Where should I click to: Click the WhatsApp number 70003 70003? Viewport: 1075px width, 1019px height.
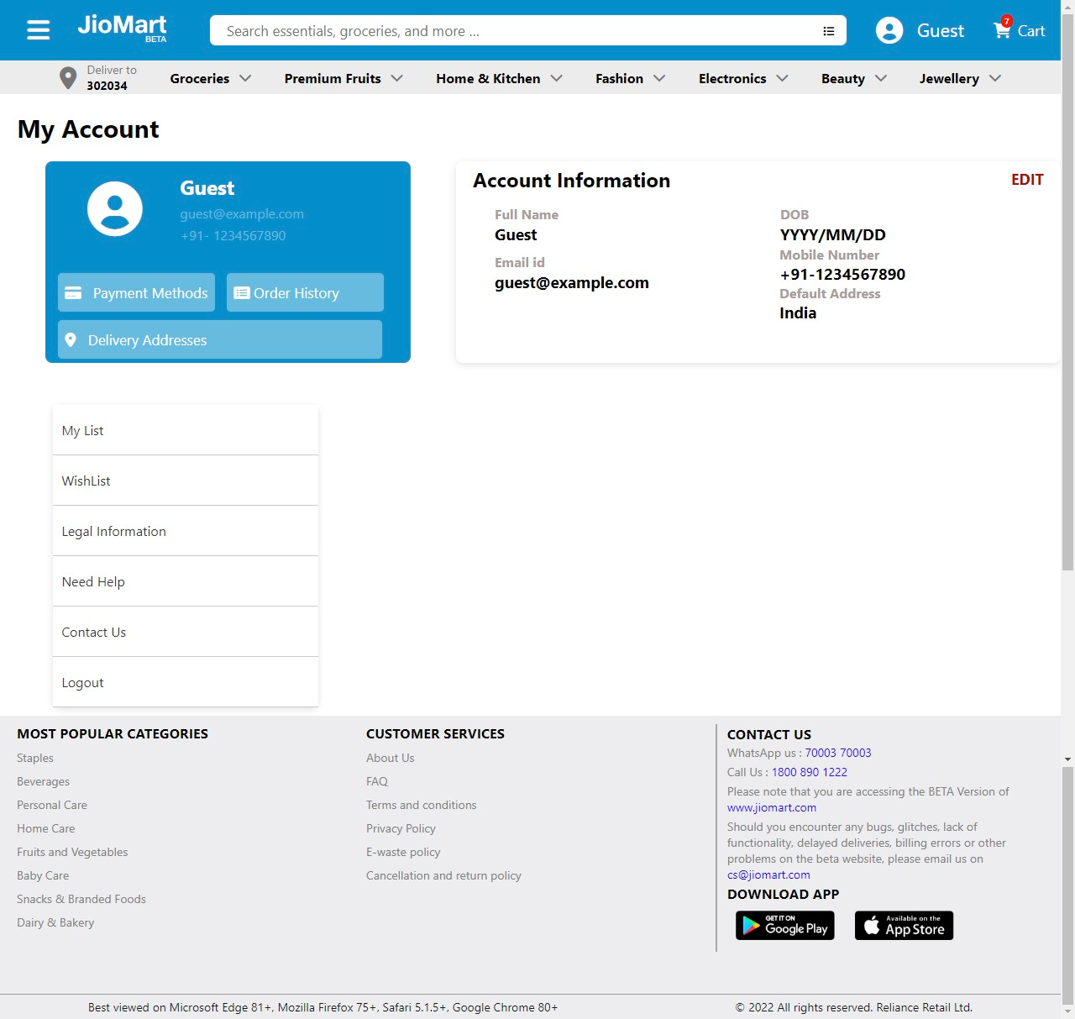click(x=838, y=753)
